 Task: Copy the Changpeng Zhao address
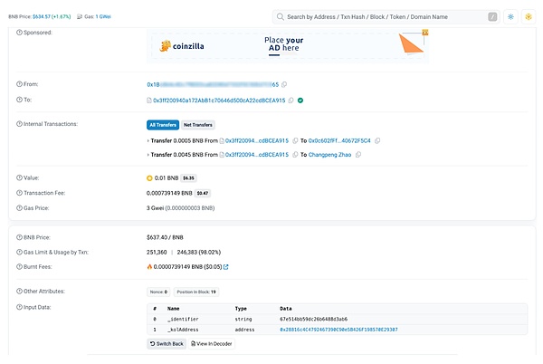coord(358,155)
